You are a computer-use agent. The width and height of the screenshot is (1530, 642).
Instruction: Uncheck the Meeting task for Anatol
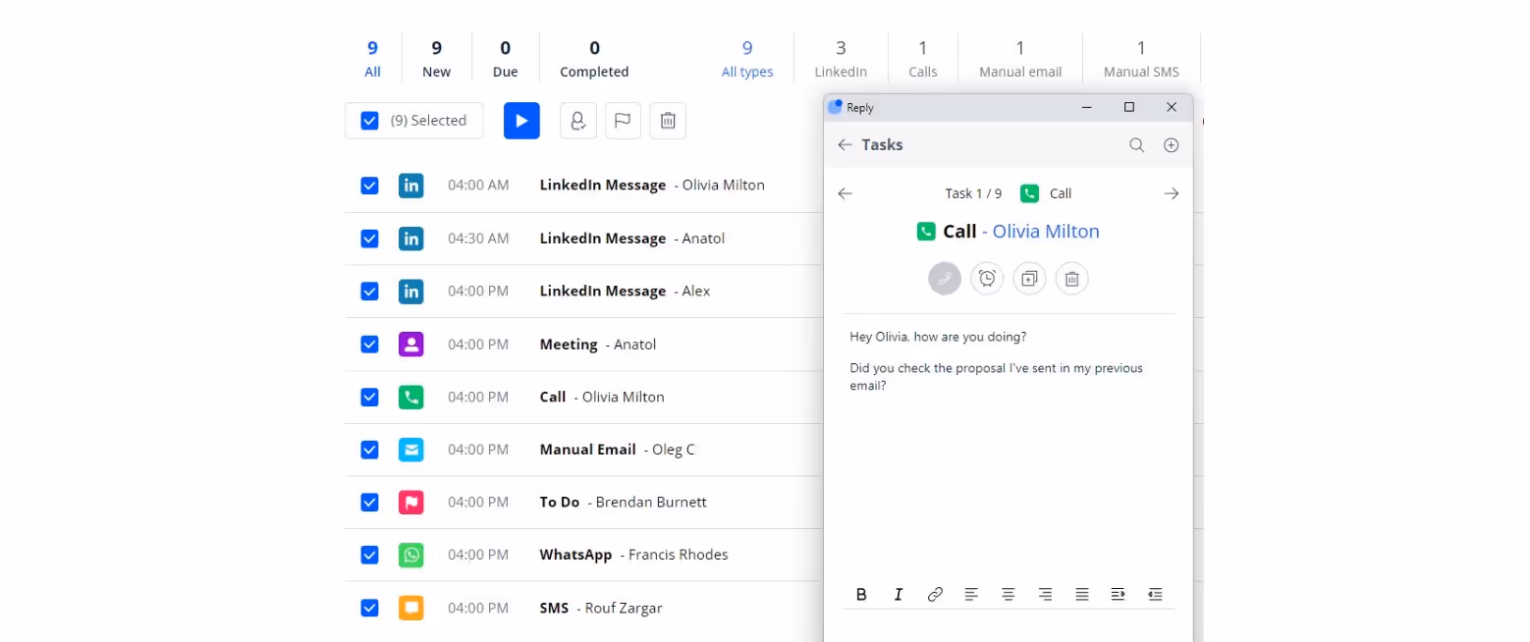(369, 344)
